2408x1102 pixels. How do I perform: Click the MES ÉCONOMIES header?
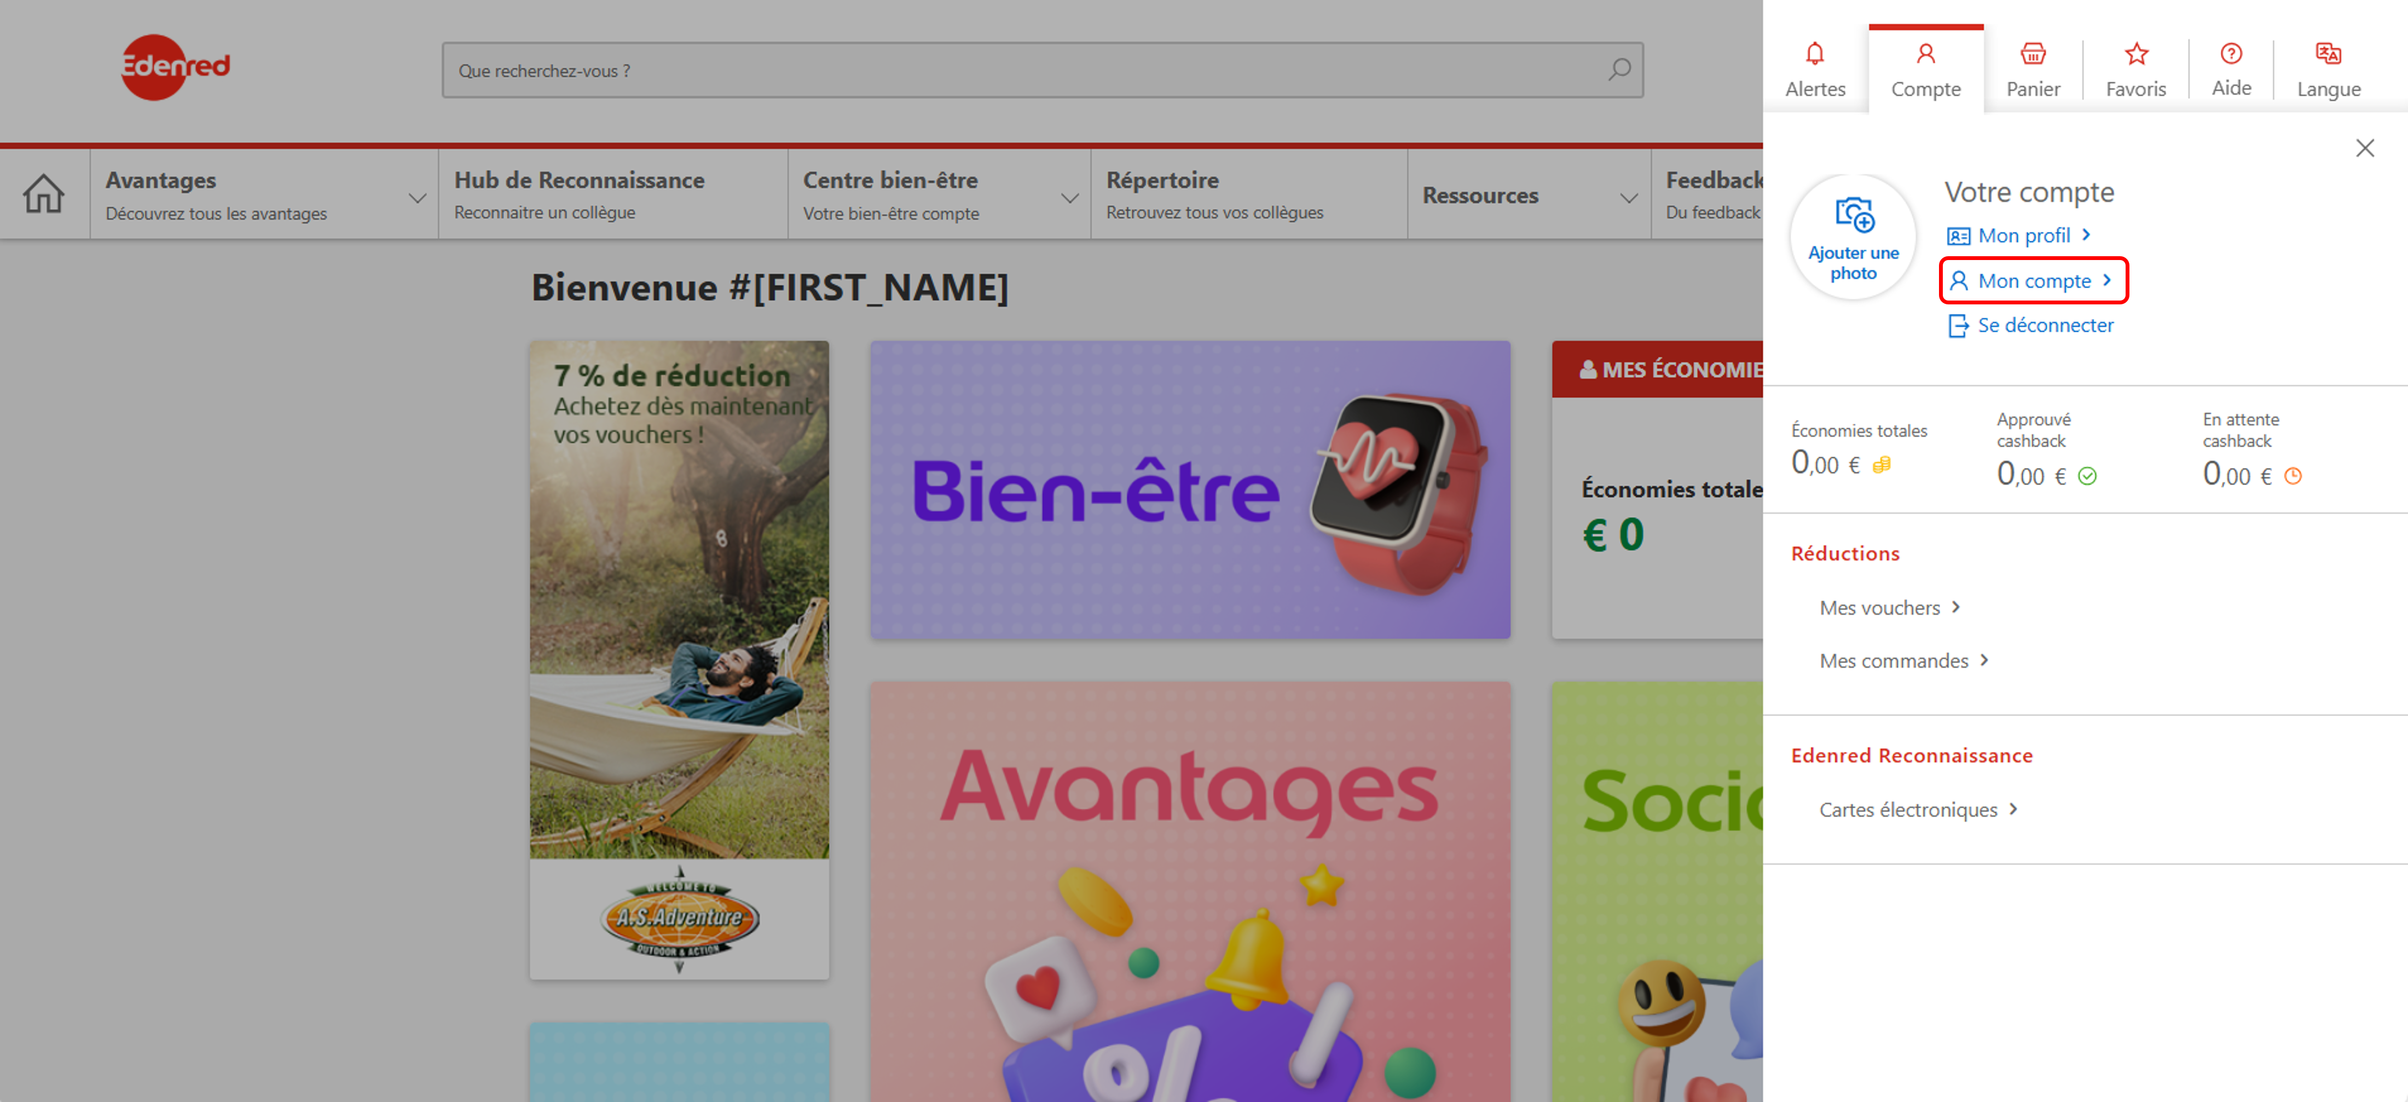tap(1657, 369)
